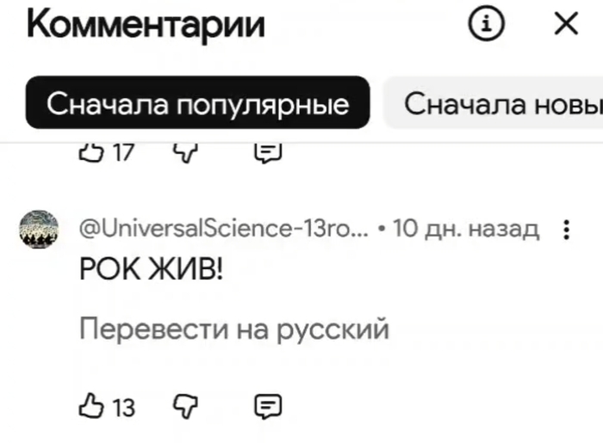Dislike the РОК ЖИВ! comment
This screenshot has width=603, height=443.
186,405
